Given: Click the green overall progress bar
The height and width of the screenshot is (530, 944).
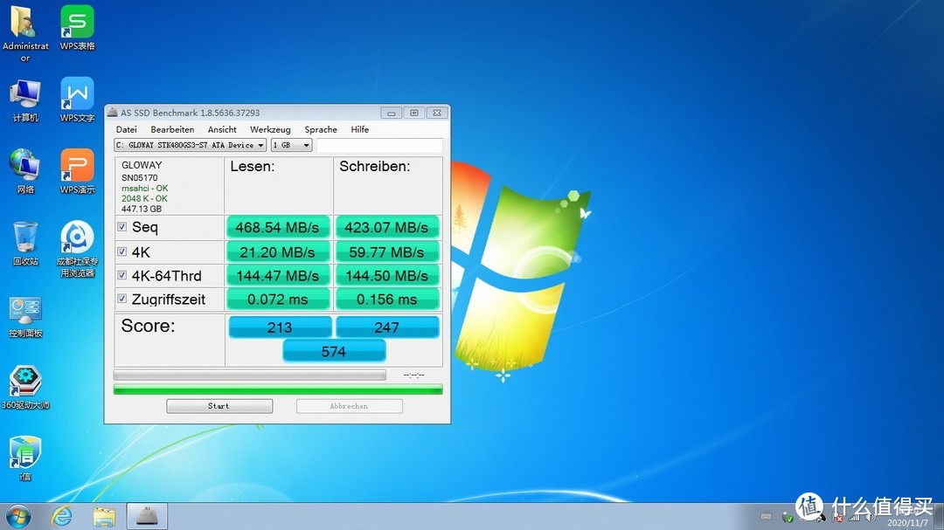Looking at the screenshot, I should 278,389.
